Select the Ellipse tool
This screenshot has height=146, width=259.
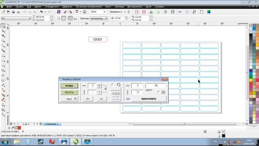click(3, 60)
